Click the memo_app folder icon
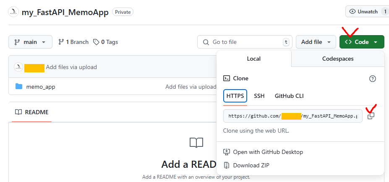The height and width of the screenshot is (182, 389). [19, 86]
